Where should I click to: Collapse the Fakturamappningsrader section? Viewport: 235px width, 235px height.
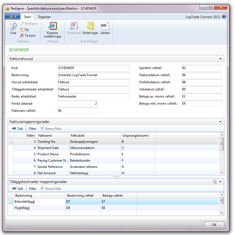(x=220, y=122)
